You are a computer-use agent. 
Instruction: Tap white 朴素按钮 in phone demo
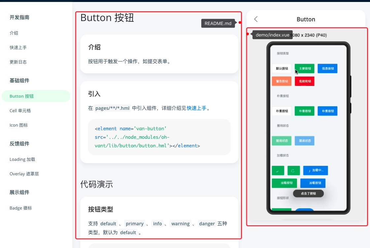pos(282,111)
